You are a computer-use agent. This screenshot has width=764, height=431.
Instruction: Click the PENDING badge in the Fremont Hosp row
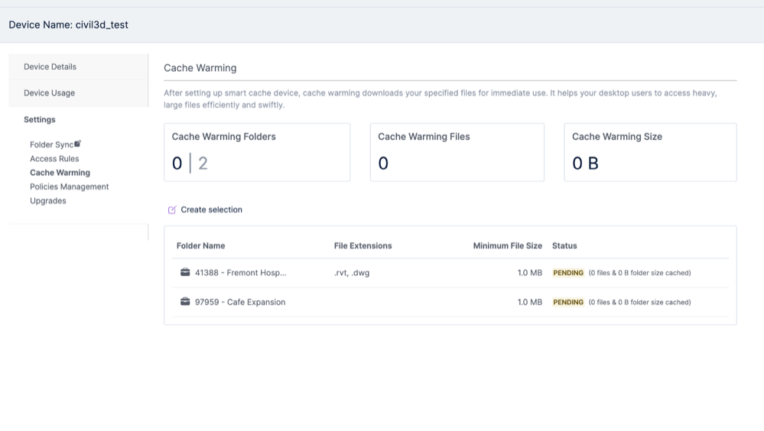tap(568, 273)
